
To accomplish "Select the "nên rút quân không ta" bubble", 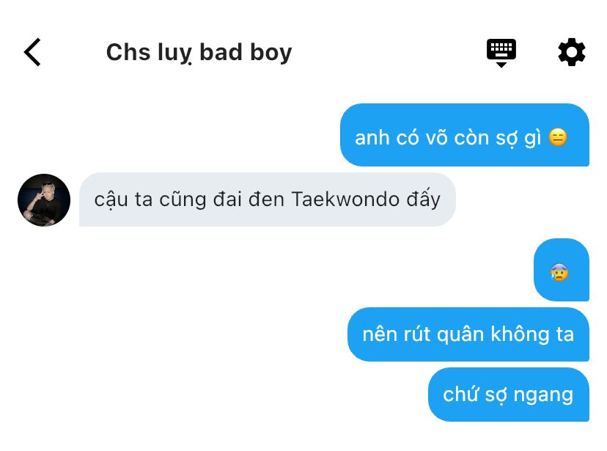I will (x=468, y=334).
